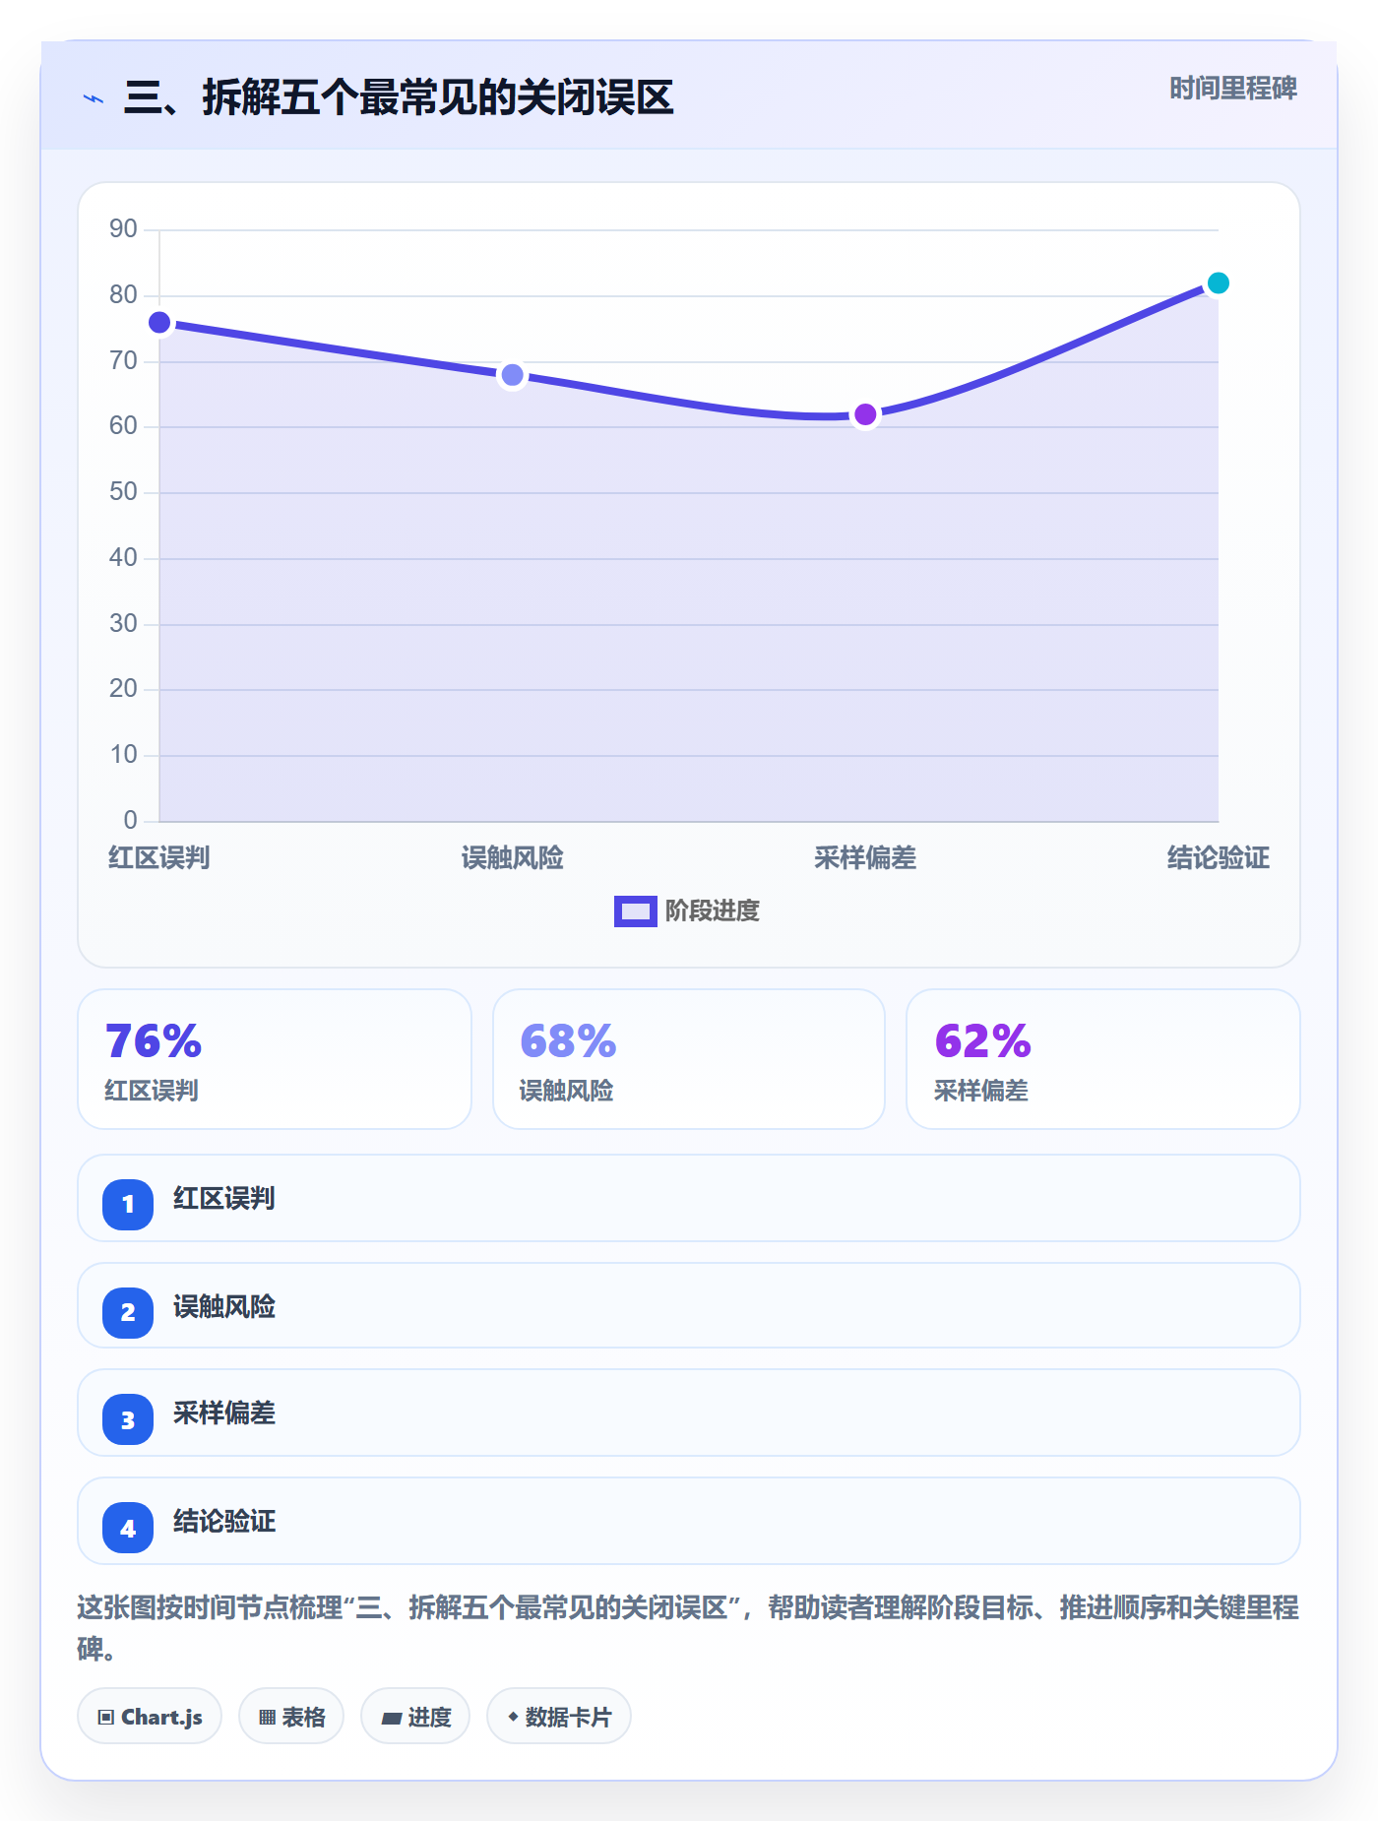Screen dimensions: 1378x1821
Task: Open the 采样偏差 list row
Action: pyautogui.click(x=689, y=1413)
